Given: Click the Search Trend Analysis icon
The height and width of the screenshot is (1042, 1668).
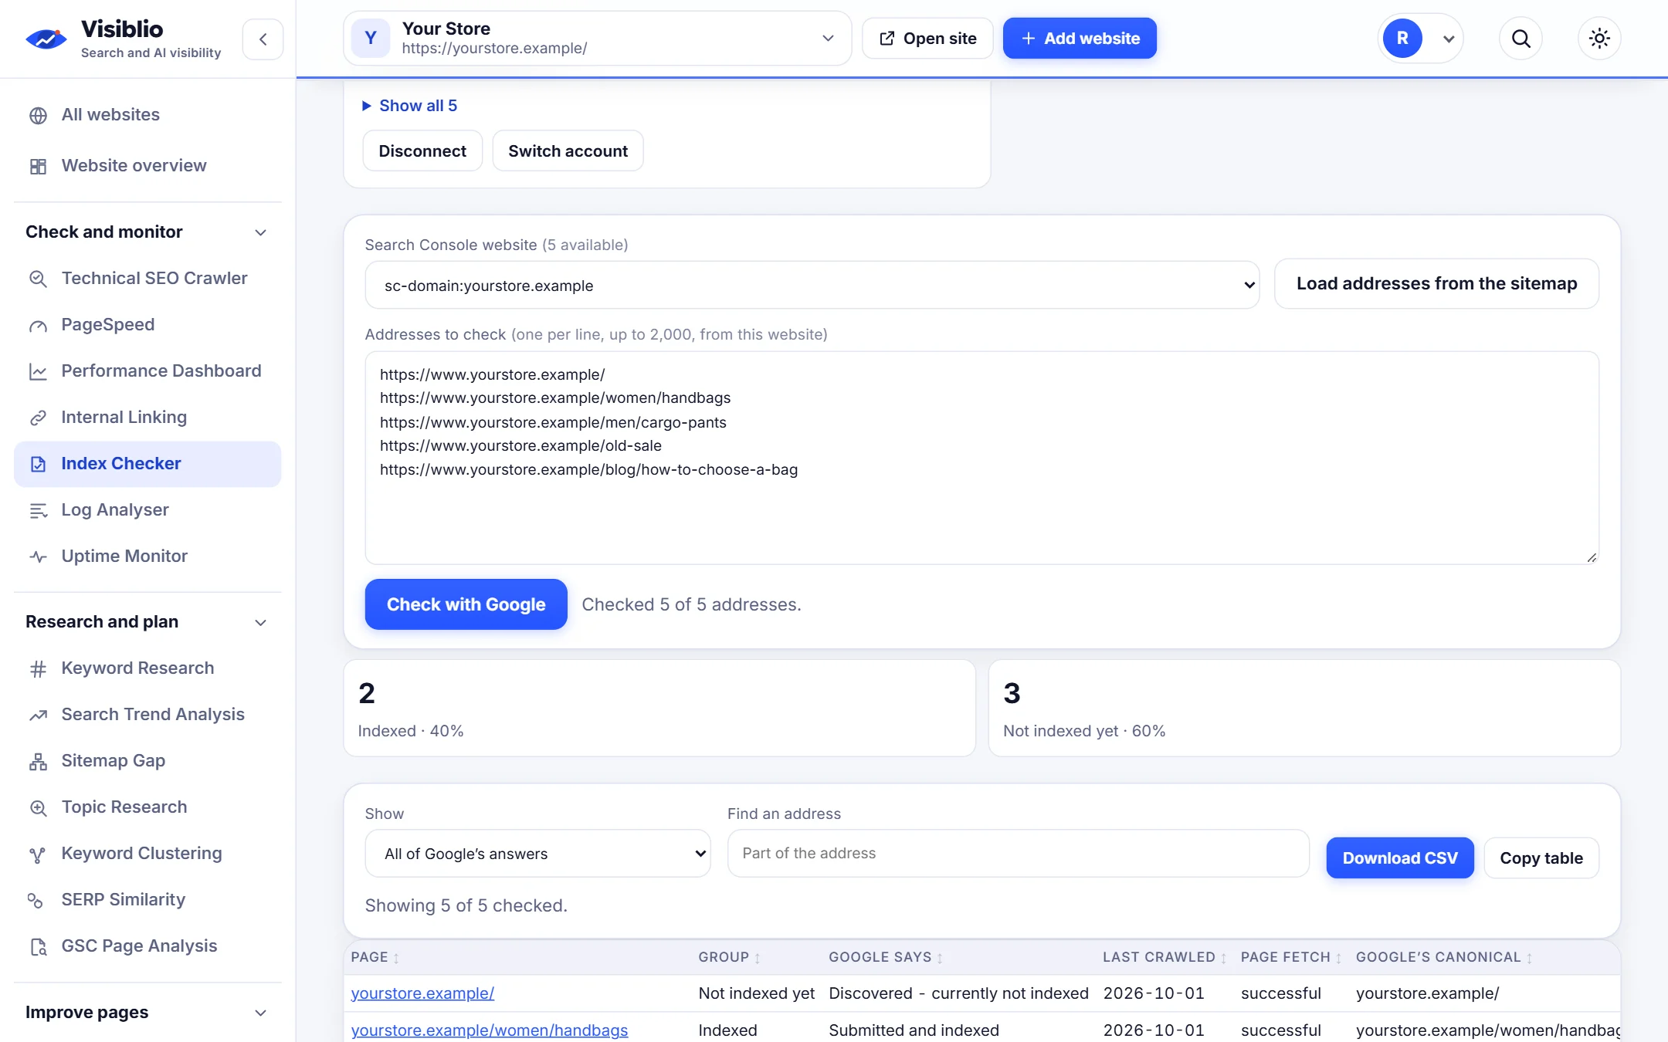Looking at the screenshot, I should pyautogui.click(x=38, y=716).
